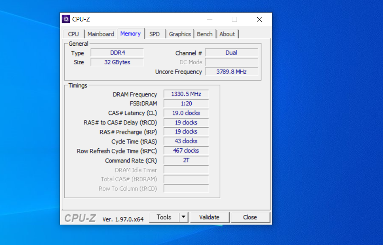This screenshot has height=245, width=383.
Task: Click the empty DC Mode field
Action: (231, 62)
